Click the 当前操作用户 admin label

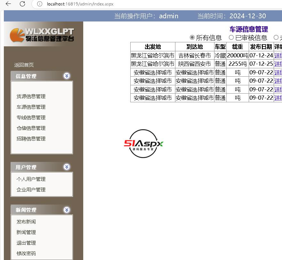coord(146,16)
